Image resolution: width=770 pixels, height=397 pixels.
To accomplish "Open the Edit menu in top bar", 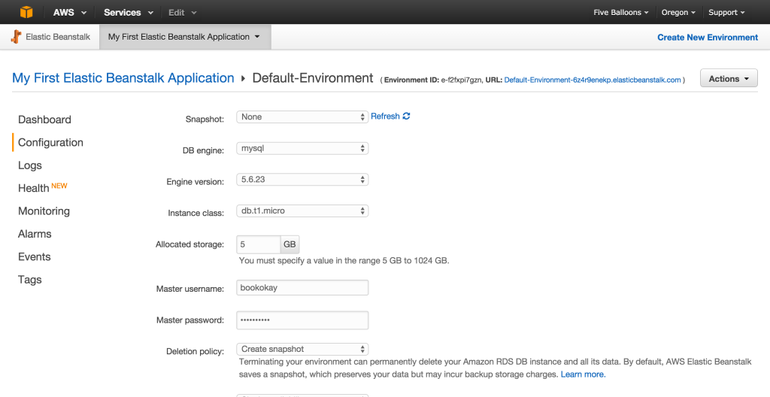I will click(182, 12).
